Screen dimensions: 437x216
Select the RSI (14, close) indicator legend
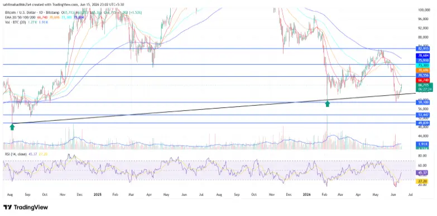pos(16,154)
